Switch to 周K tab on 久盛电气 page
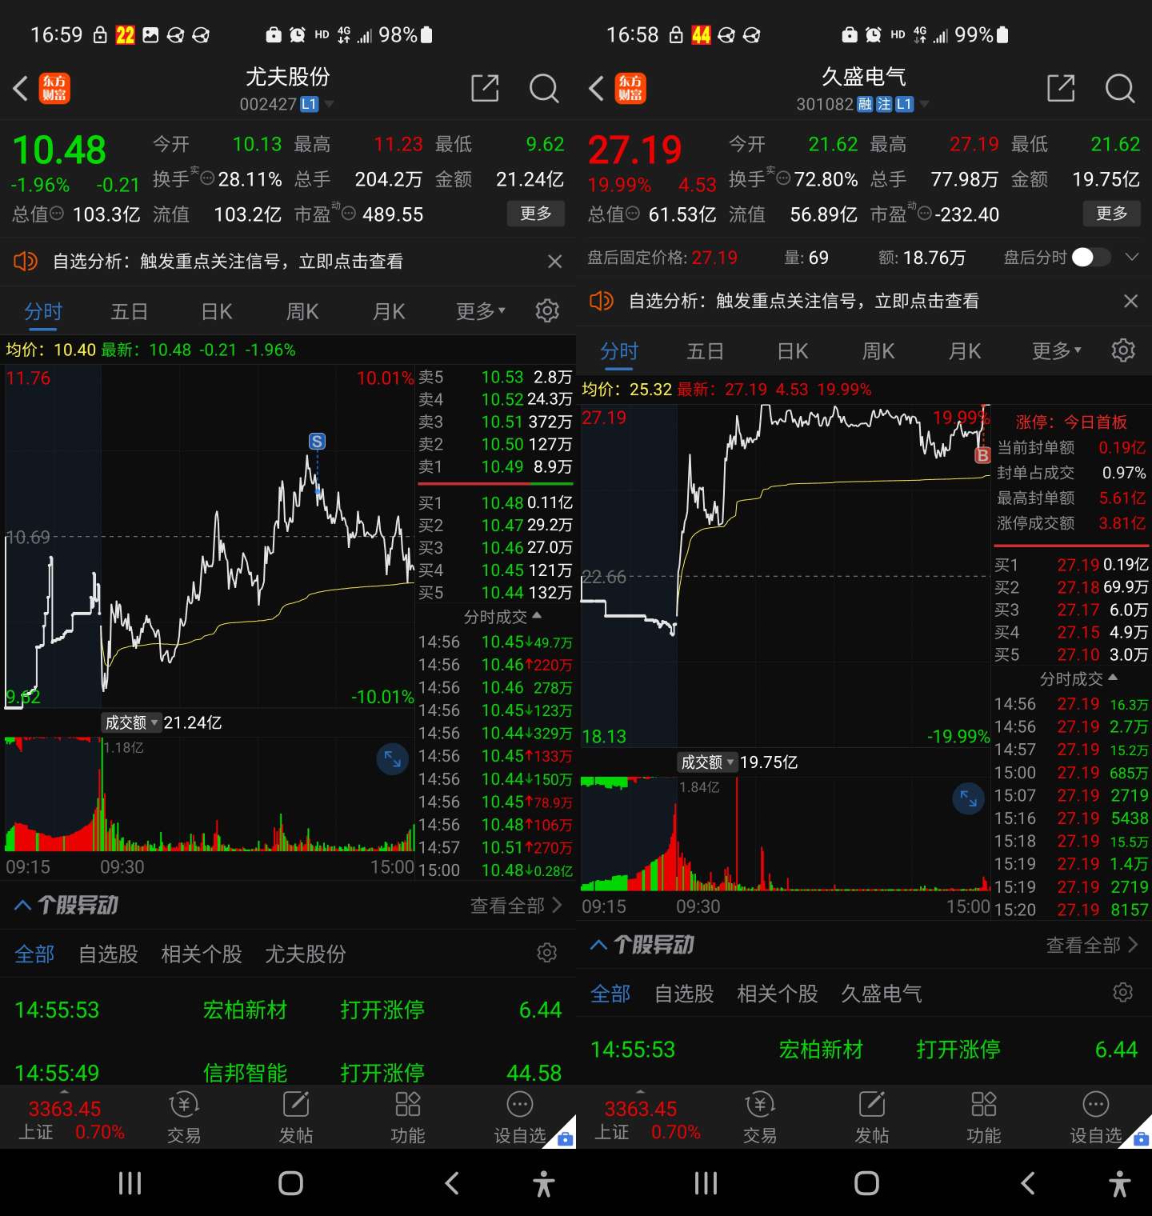Image resolution: width=1152 pixels, height=1216 pixels. tap(878, 350)
